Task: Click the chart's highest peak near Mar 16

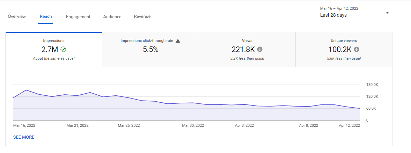Action: [x=26, y=90]
